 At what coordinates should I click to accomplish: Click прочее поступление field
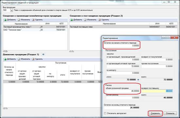pyautogui.click(x=157, y=66)
